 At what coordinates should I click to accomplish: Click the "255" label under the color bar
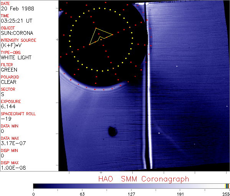(x=226, y=193)
